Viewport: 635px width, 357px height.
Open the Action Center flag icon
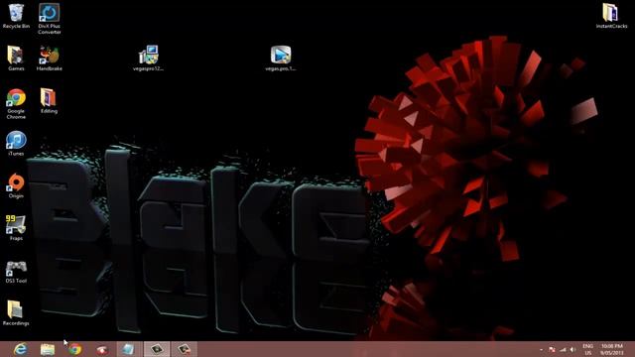pos(552,349)
